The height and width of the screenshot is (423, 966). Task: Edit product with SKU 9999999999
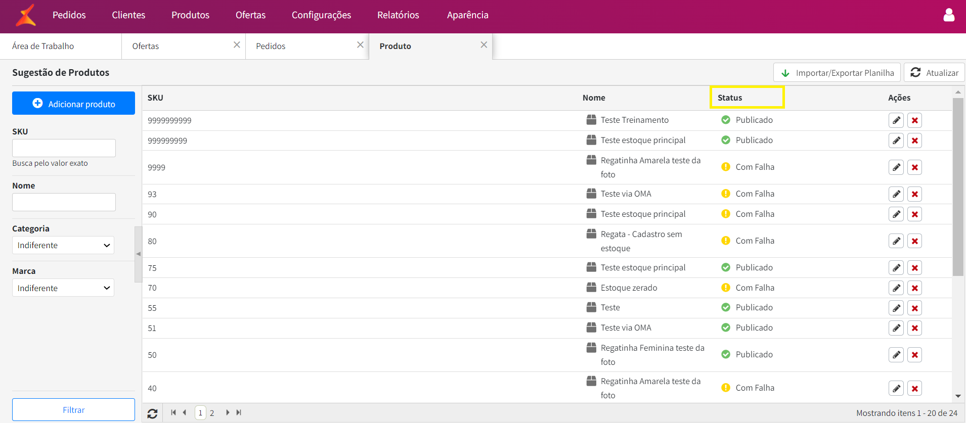pyautogui.click(x=896, y=120)
